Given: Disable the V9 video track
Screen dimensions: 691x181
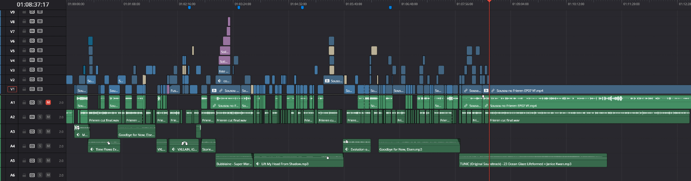Looking at the screenshot, I should point(40,12).
